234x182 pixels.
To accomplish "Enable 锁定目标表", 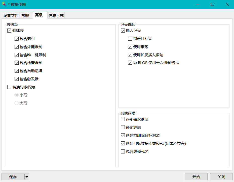I will coord(130,39).
